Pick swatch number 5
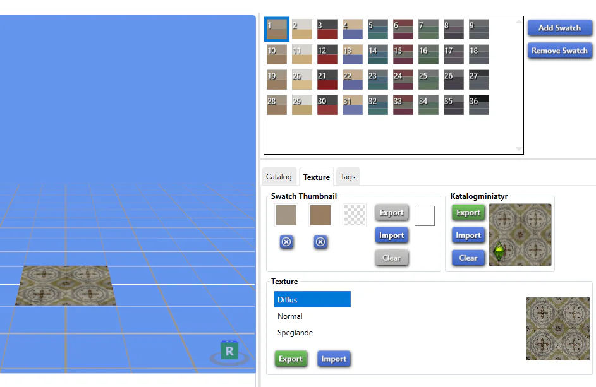 point(378,29)
